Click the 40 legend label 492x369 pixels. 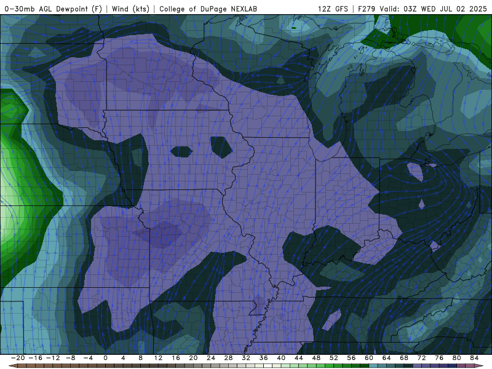click(x=281, y=358)
